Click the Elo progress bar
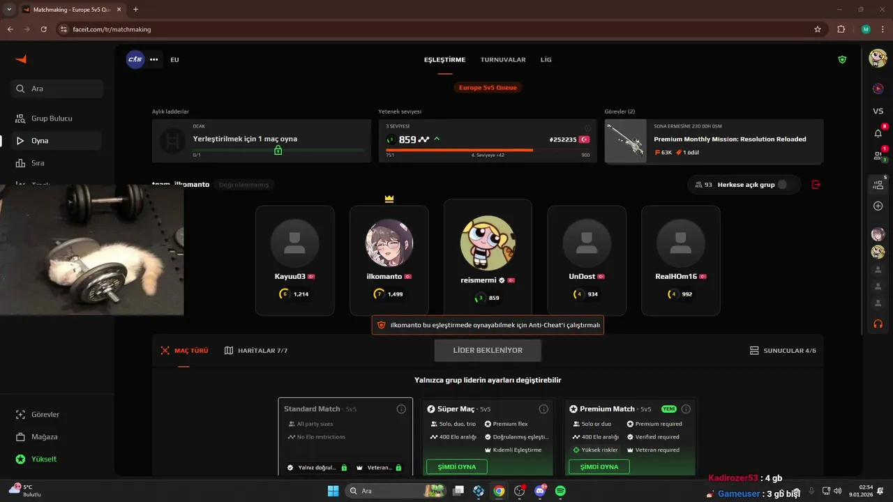The height and width of the screenshot is (502, 893). tap(488, 150)
